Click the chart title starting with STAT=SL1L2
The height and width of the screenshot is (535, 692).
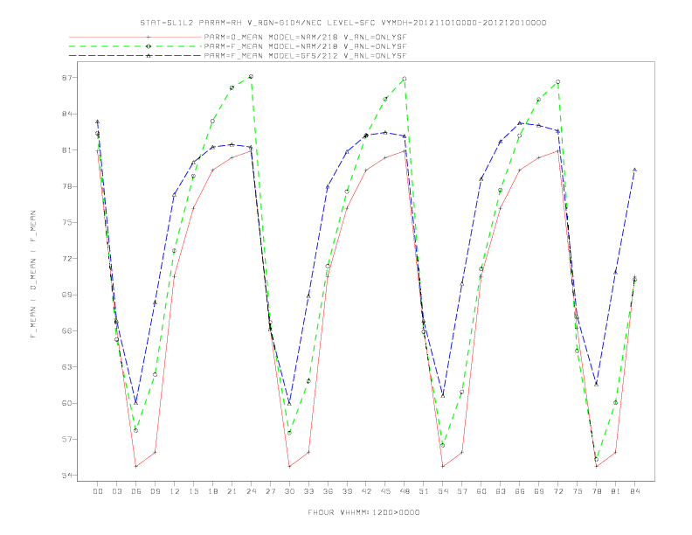click(343, 23)
